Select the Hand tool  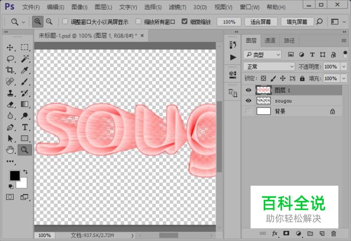[x=10, y=150]
